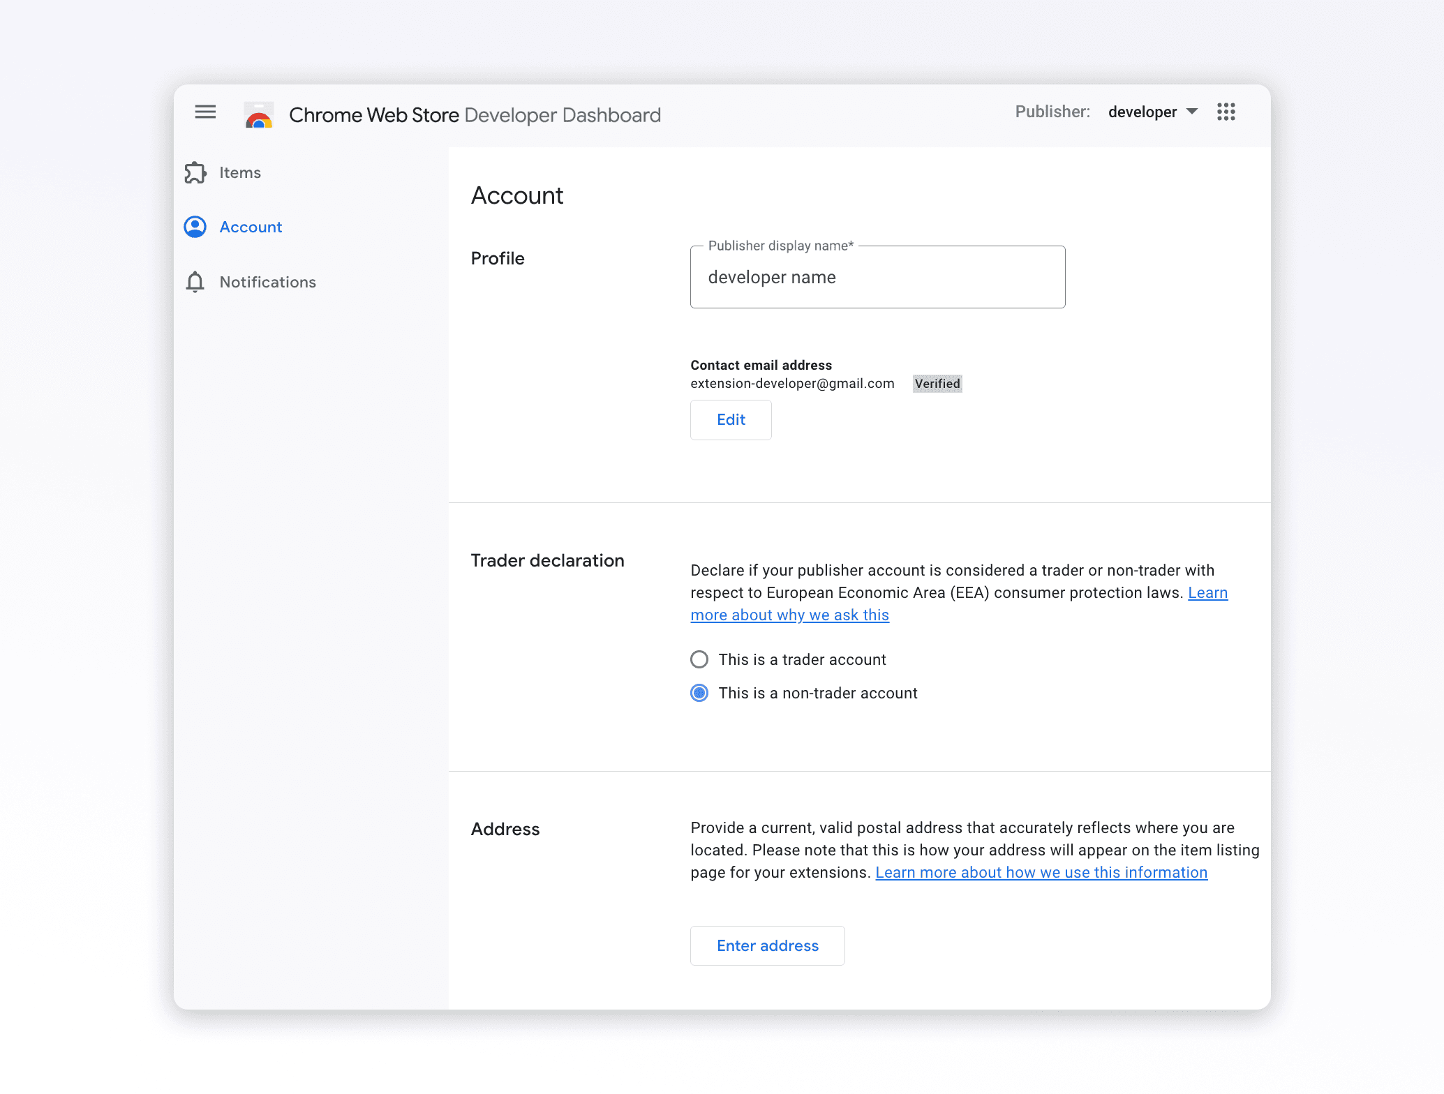Image resolution: width=1444 pixels, height=1094 pixels.
Task: Click the Items puzzle-piece icon
Action: tap(195, 172)
